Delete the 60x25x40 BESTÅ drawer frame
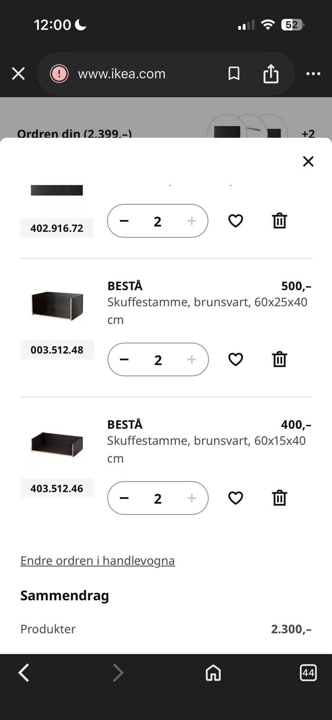 (x=279, y=359)
